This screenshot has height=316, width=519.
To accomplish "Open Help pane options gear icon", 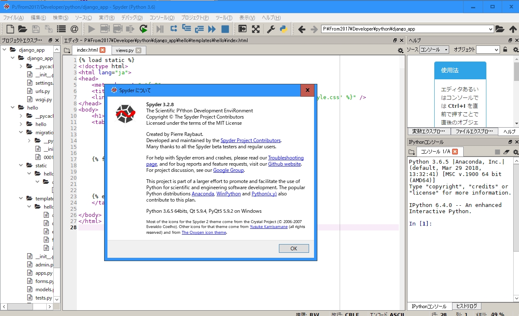I will click(515, 50).
